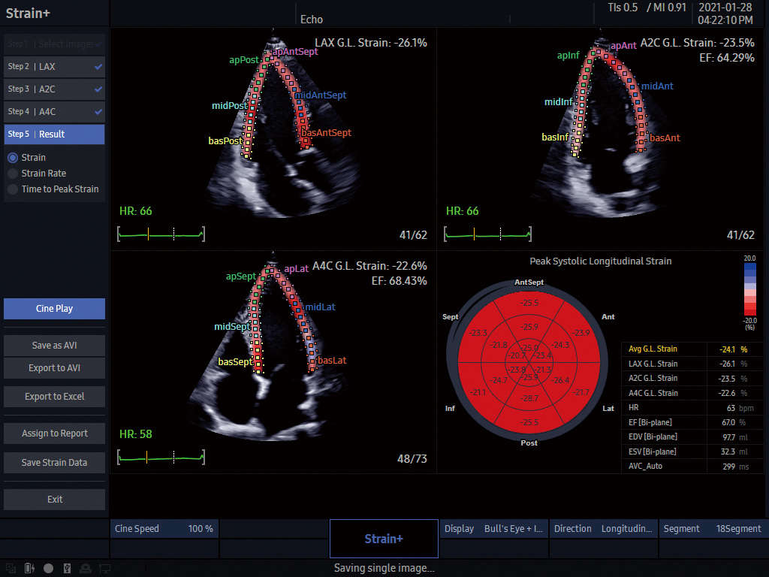Click the checkmark on Step 3 A2C
Viewport: 769px width, 577px height.
tap(98, 89)
